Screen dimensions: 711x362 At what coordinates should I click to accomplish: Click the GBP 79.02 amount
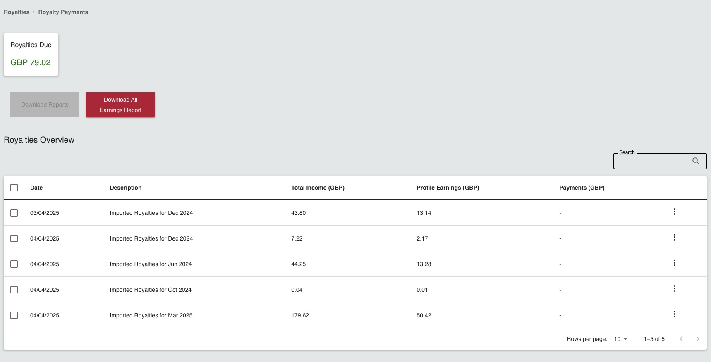click(x=31, y=62)
